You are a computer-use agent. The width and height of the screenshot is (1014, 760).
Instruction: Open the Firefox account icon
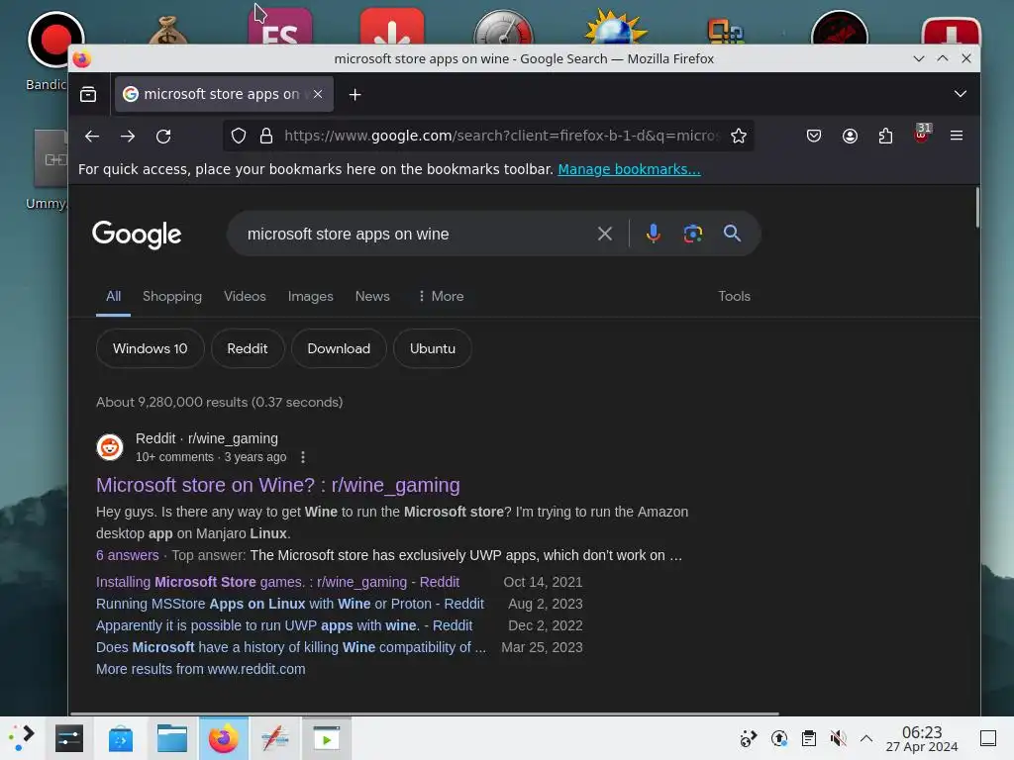850,136
